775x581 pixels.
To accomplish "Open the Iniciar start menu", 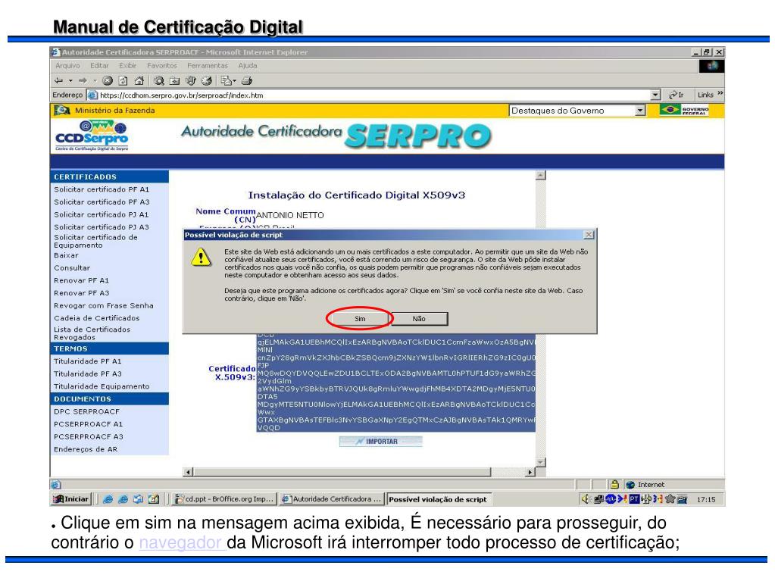I will [x=71, y=499].
